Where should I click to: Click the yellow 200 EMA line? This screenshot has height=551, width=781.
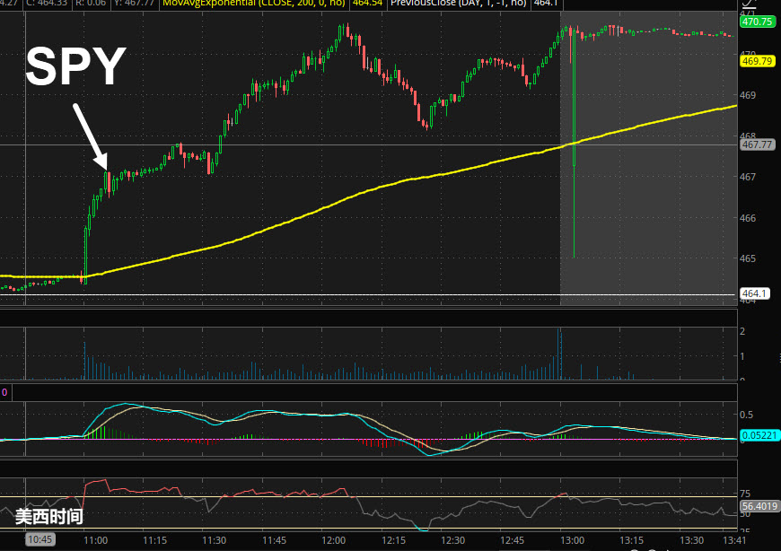369,190
